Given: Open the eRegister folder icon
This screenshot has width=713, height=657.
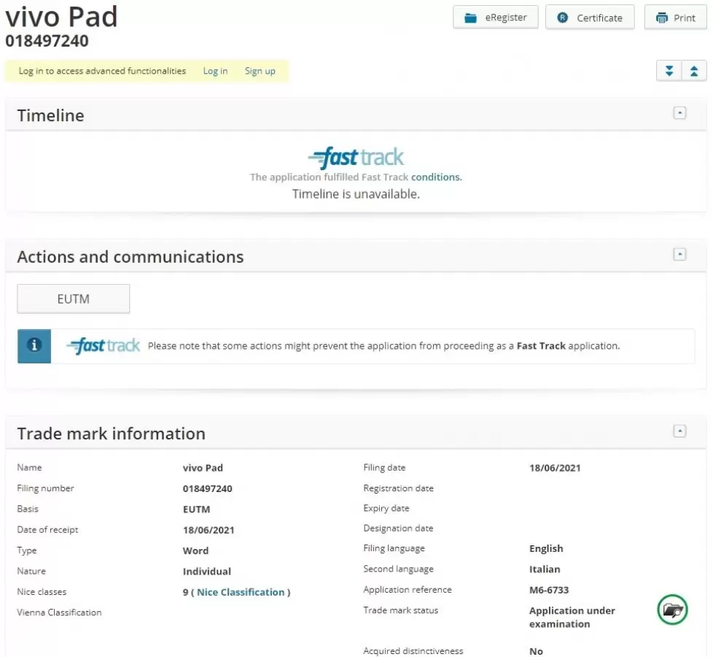Looking at the screenshot, I should point(470,18).
